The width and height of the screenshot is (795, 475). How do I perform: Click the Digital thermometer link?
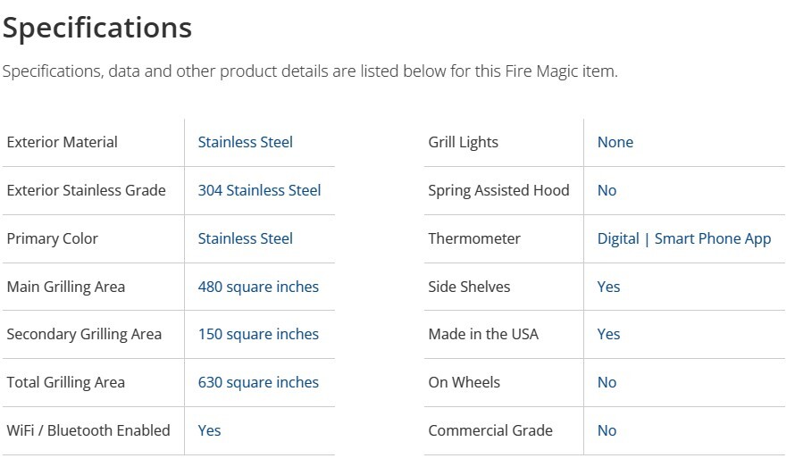click(x=618, y=238)
